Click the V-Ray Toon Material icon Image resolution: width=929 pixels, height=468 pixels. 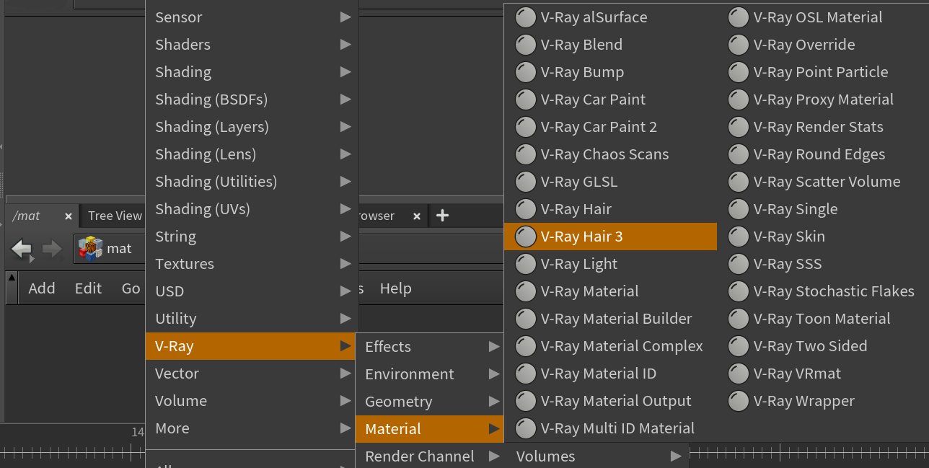(739, 319)
